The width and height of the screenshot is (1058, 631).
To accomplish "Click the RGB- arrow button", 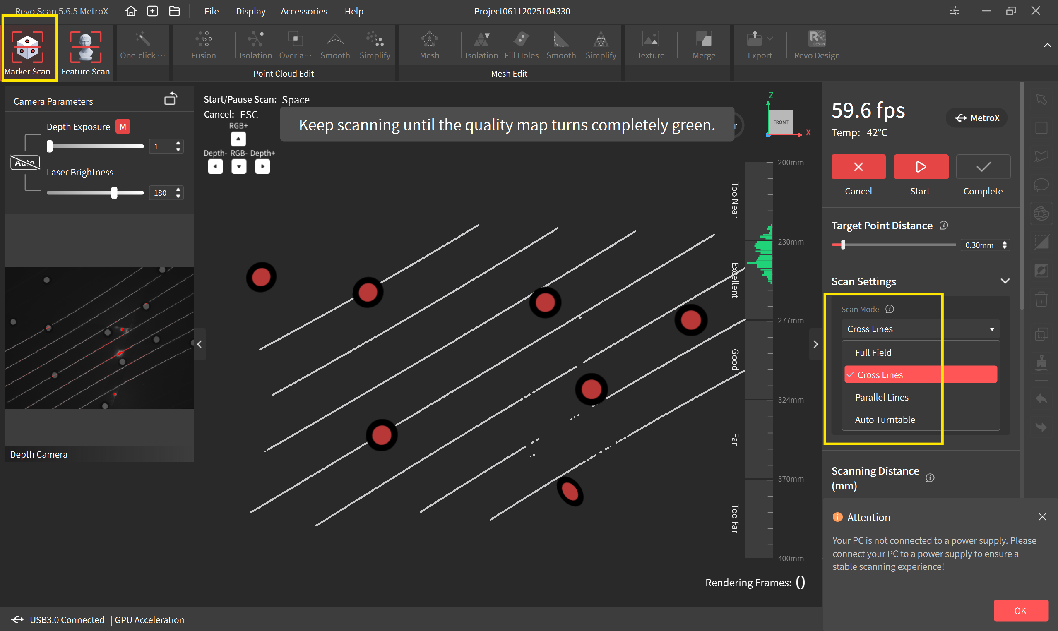I will click(239, 166).
